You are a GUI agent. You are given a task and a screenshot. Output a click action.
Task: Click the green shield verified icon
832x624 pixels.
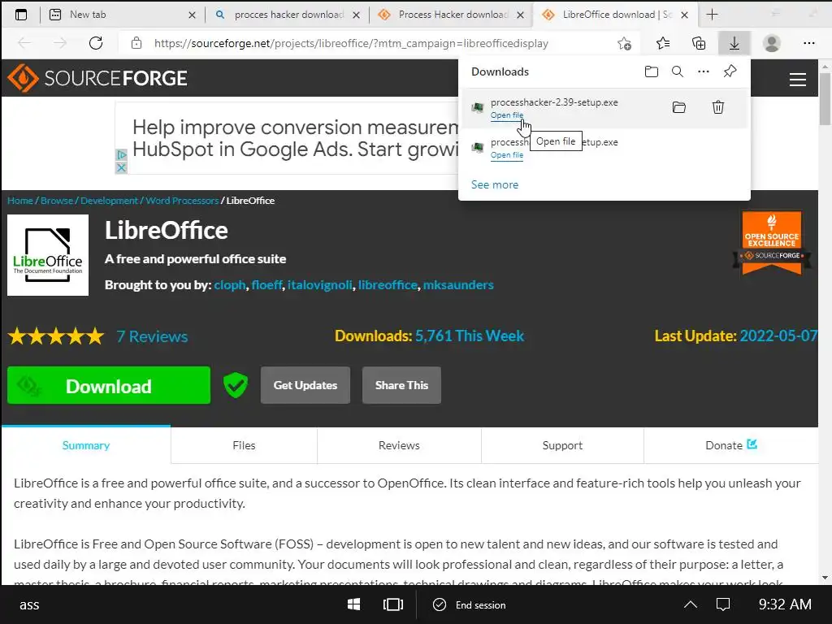click(236, 385)
